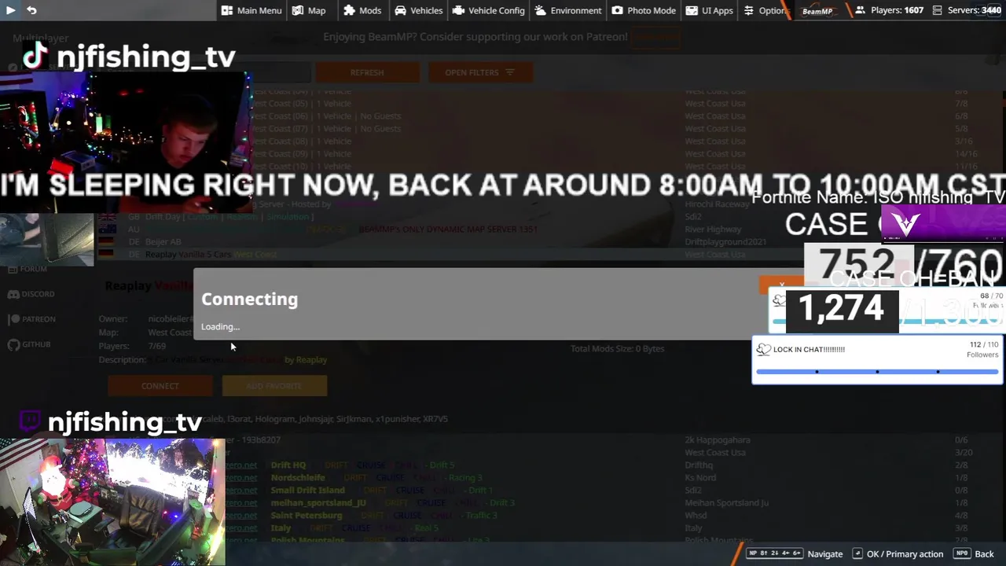Image resolution: width=1006 pixels, height=566 pixels.
Task: Open the Map menu
Action: 309,10
